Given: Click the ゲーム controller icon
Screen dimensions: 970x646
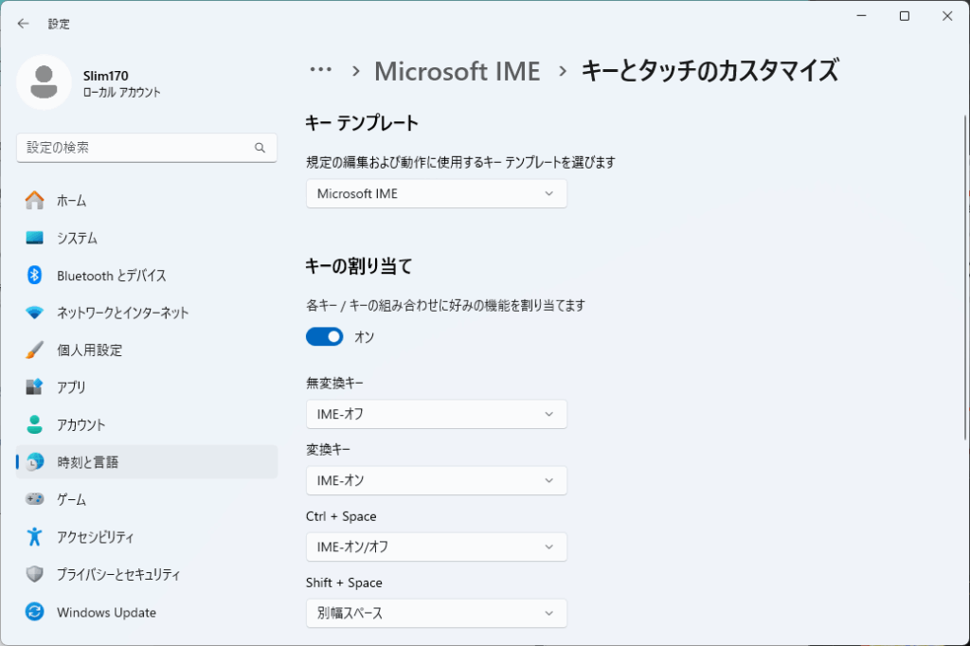Looking at the screenshot, I should [x=35, y=499].
